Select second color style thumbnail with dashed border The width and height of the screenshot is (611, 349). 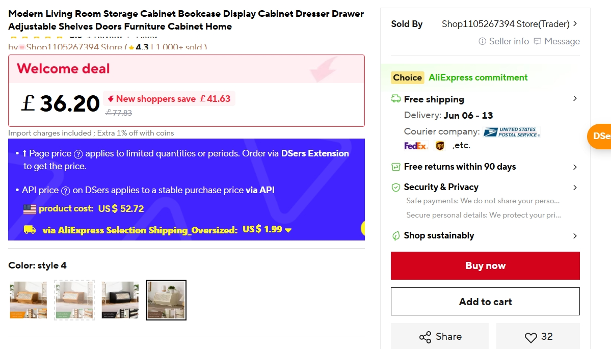click(74, 300)
